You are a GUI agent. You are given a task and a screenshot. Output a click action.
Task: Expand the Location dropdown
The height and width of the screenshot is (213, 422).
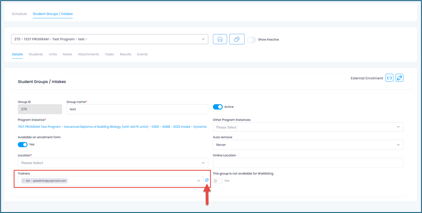(113, 163)
